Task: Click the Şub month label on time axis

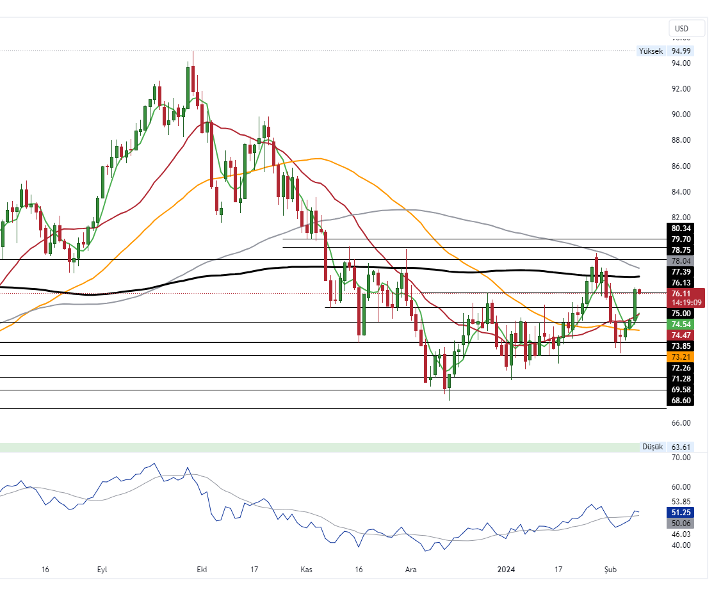Action: (x=610, y=569)
